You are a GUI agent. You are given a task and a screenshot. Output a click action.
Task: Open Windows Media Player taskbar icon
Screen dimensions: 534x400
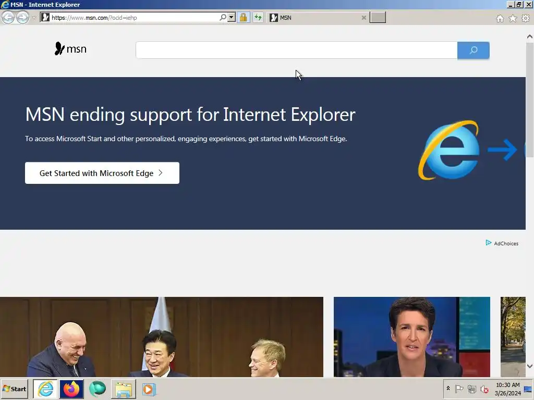coord(149,390)
